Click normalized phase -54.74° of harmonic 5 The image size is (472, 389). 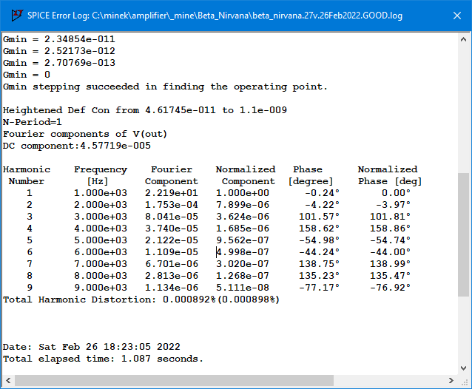pos(390,240)
